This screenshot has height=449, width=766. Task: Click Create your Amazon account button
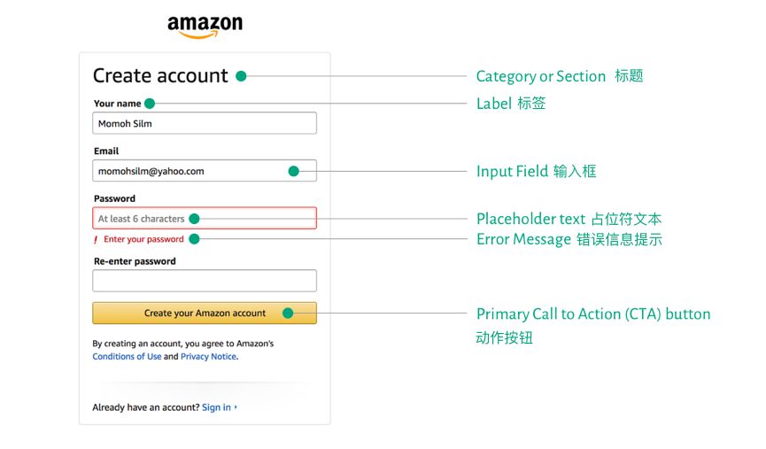click(205, 314)
